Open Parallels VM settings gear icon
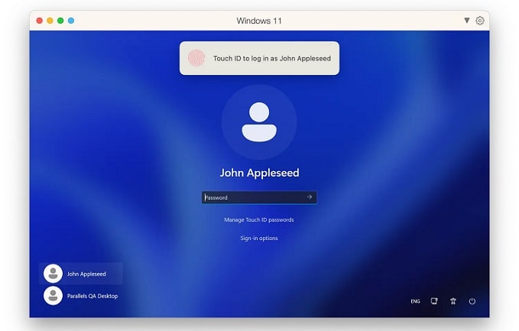The height and width of the screenshot is (331, 519). point(479,21)
